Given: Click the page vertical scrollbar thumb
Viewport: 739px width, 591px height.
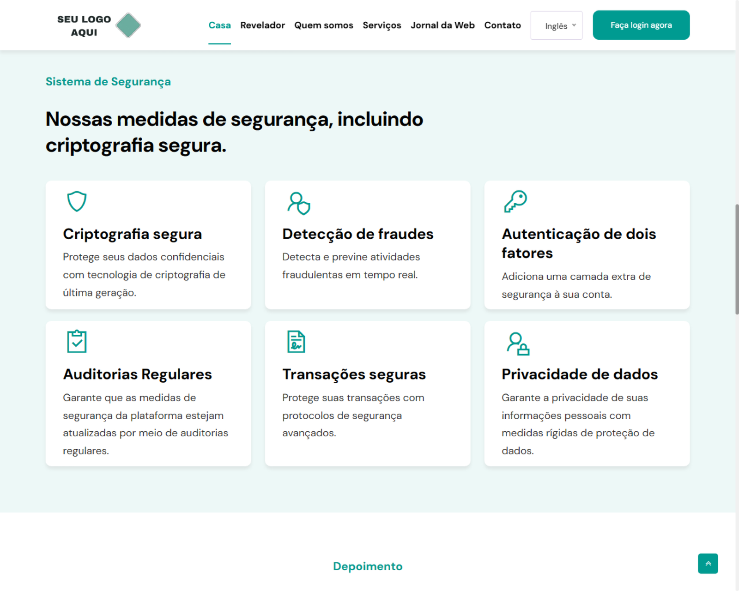Looking at the screenshot, I should [x=737, y=259].
